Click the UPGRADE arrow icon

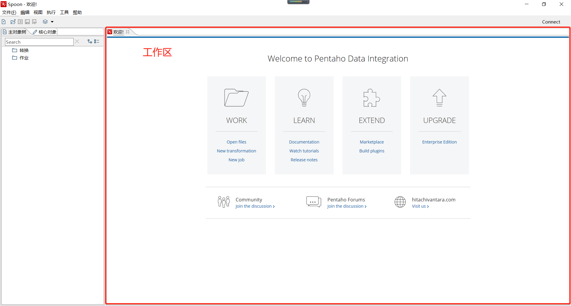pos(439,97)
